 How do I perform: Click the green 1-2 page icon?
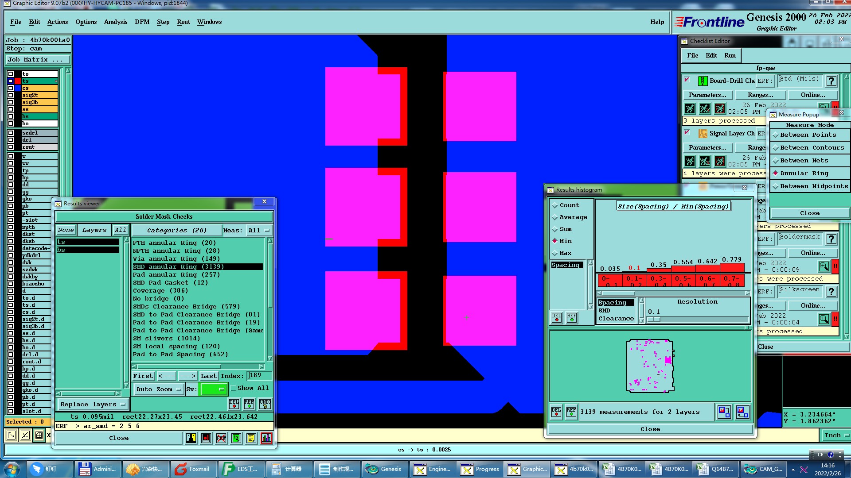coord(236,438)
